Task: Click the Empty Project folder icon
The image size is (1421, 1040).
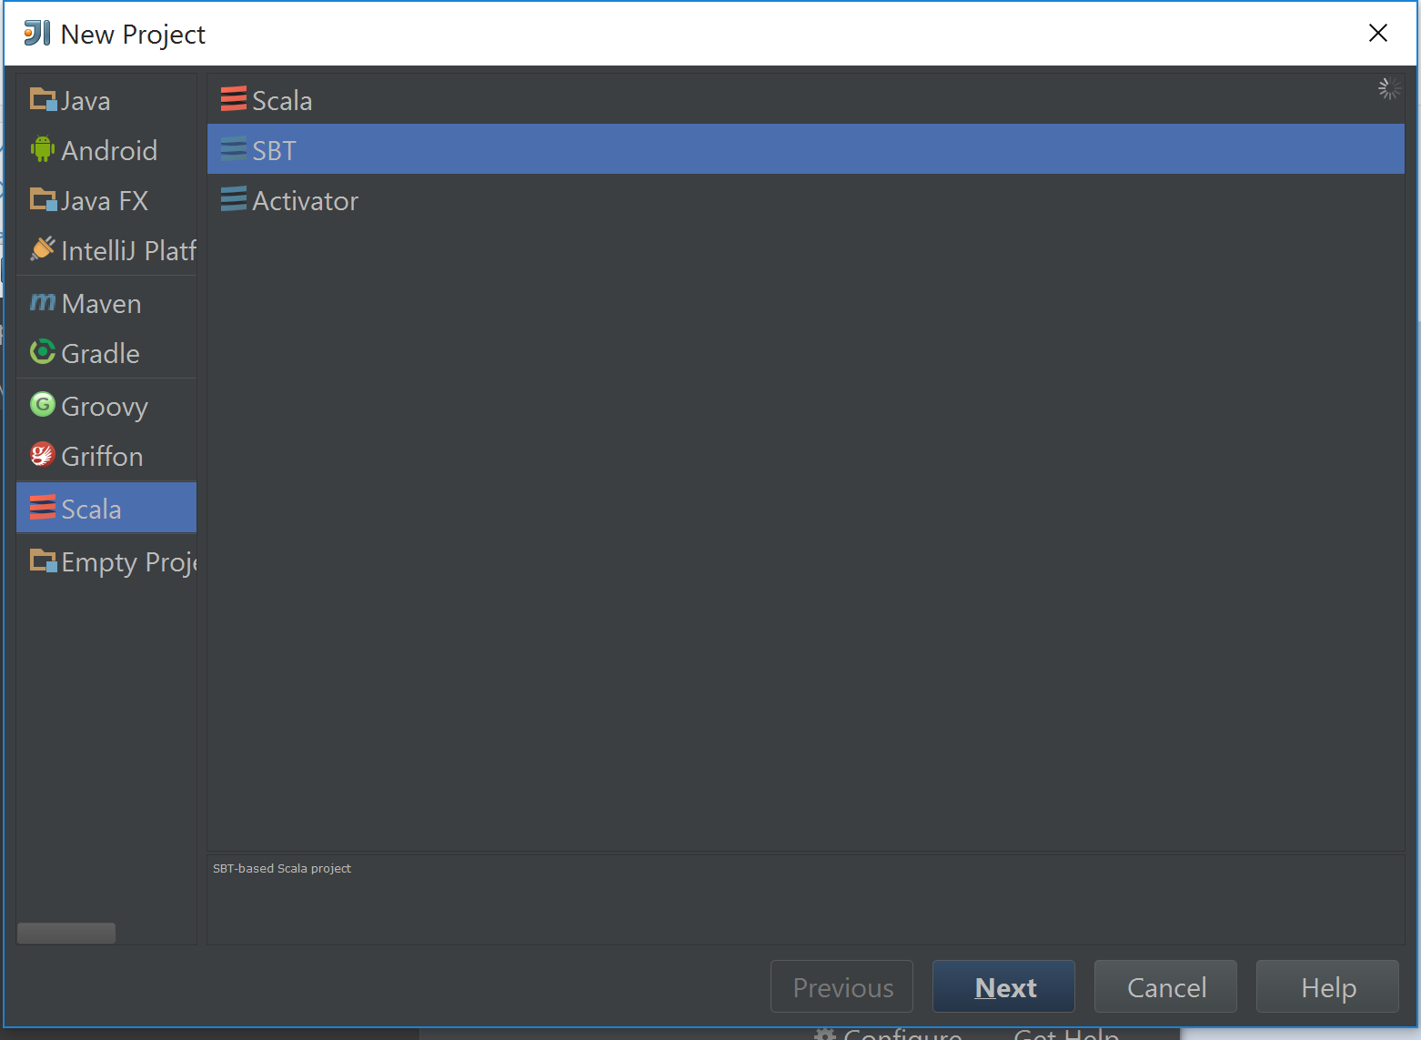Action: [x=43, y=560]
